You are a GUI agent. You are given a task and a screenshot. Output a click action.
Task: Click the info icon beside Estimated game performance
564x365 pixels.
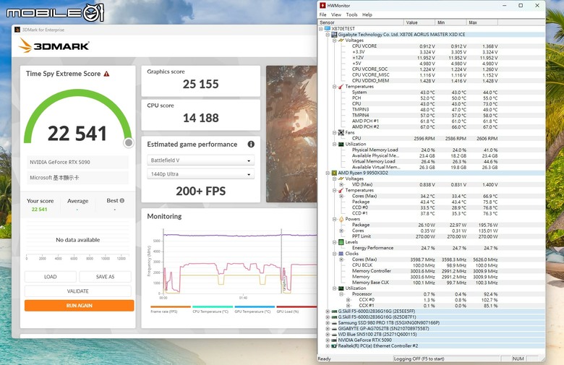click(251, 145)
